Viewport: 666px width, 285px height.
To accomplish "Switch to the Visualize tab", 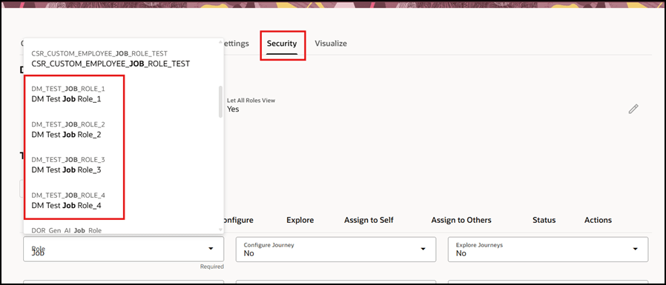I will [331, 43].
